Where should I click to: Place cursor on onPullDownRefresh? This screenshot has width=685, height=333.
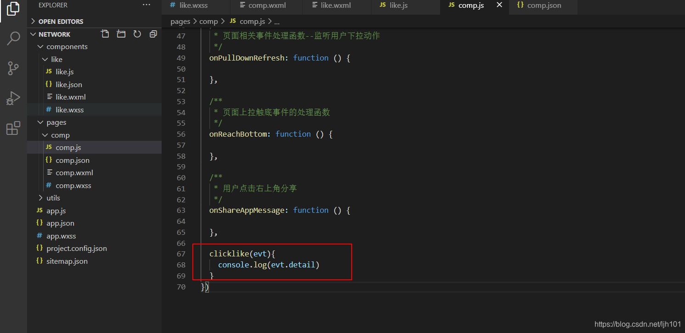pyautogui.click(x=247, y=58)
